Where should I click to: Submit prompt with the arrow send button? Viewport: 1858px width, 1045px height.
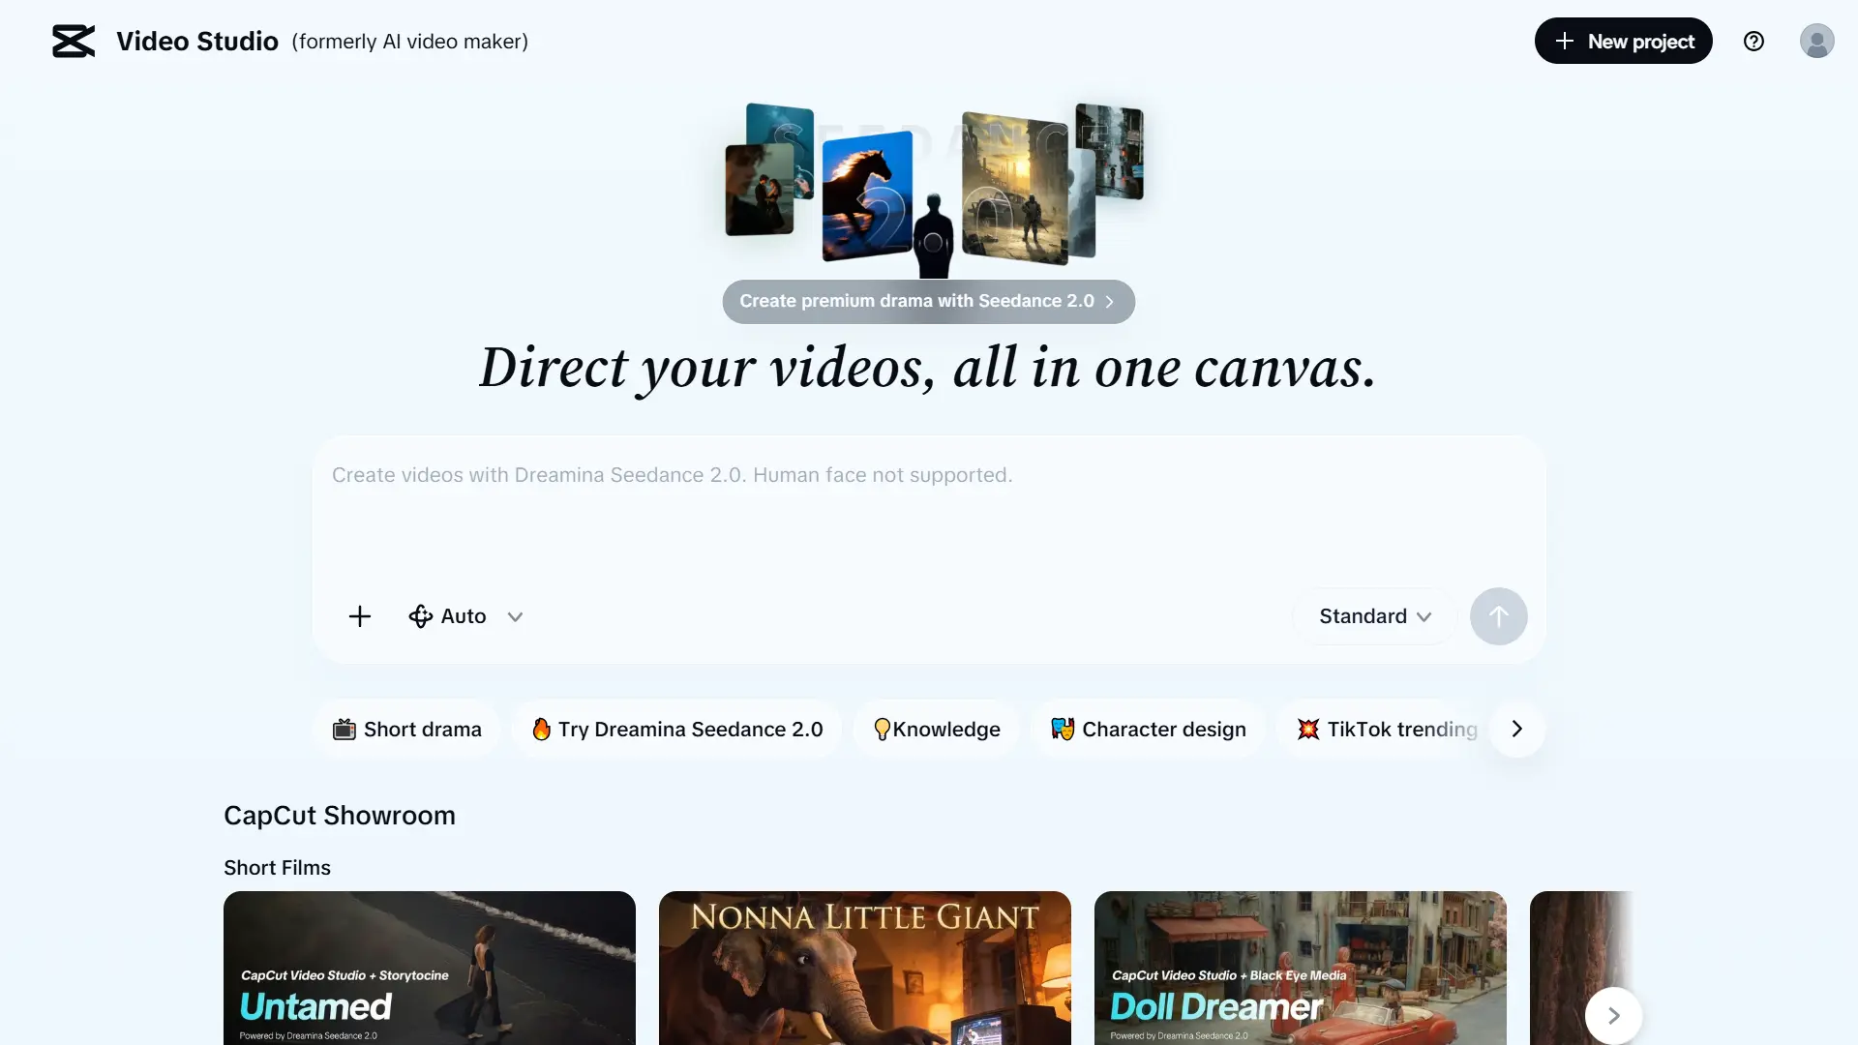click(x=1498, y=616)
